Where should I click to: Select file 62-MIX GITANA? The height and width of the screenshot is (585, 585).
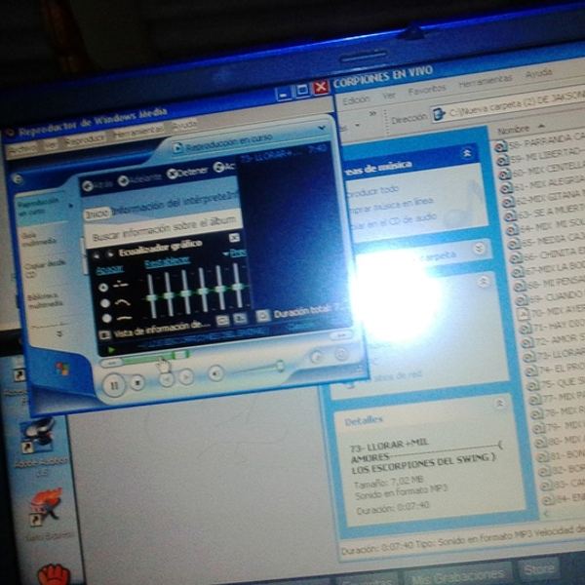point(544,197)
